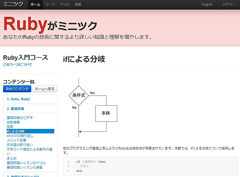This screenshot has width=240, height=177.
Task: Open まとめ lesson link
Action: [12, 158]
